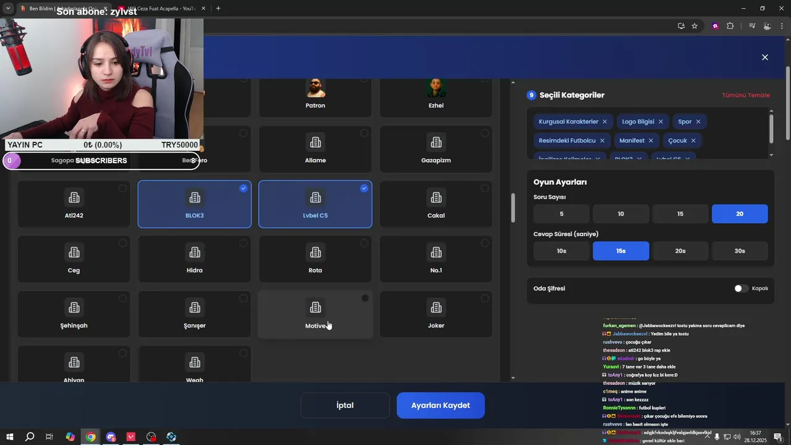Open Valorant icon in taskbar
791x445 pixels.
pos(131,437)
